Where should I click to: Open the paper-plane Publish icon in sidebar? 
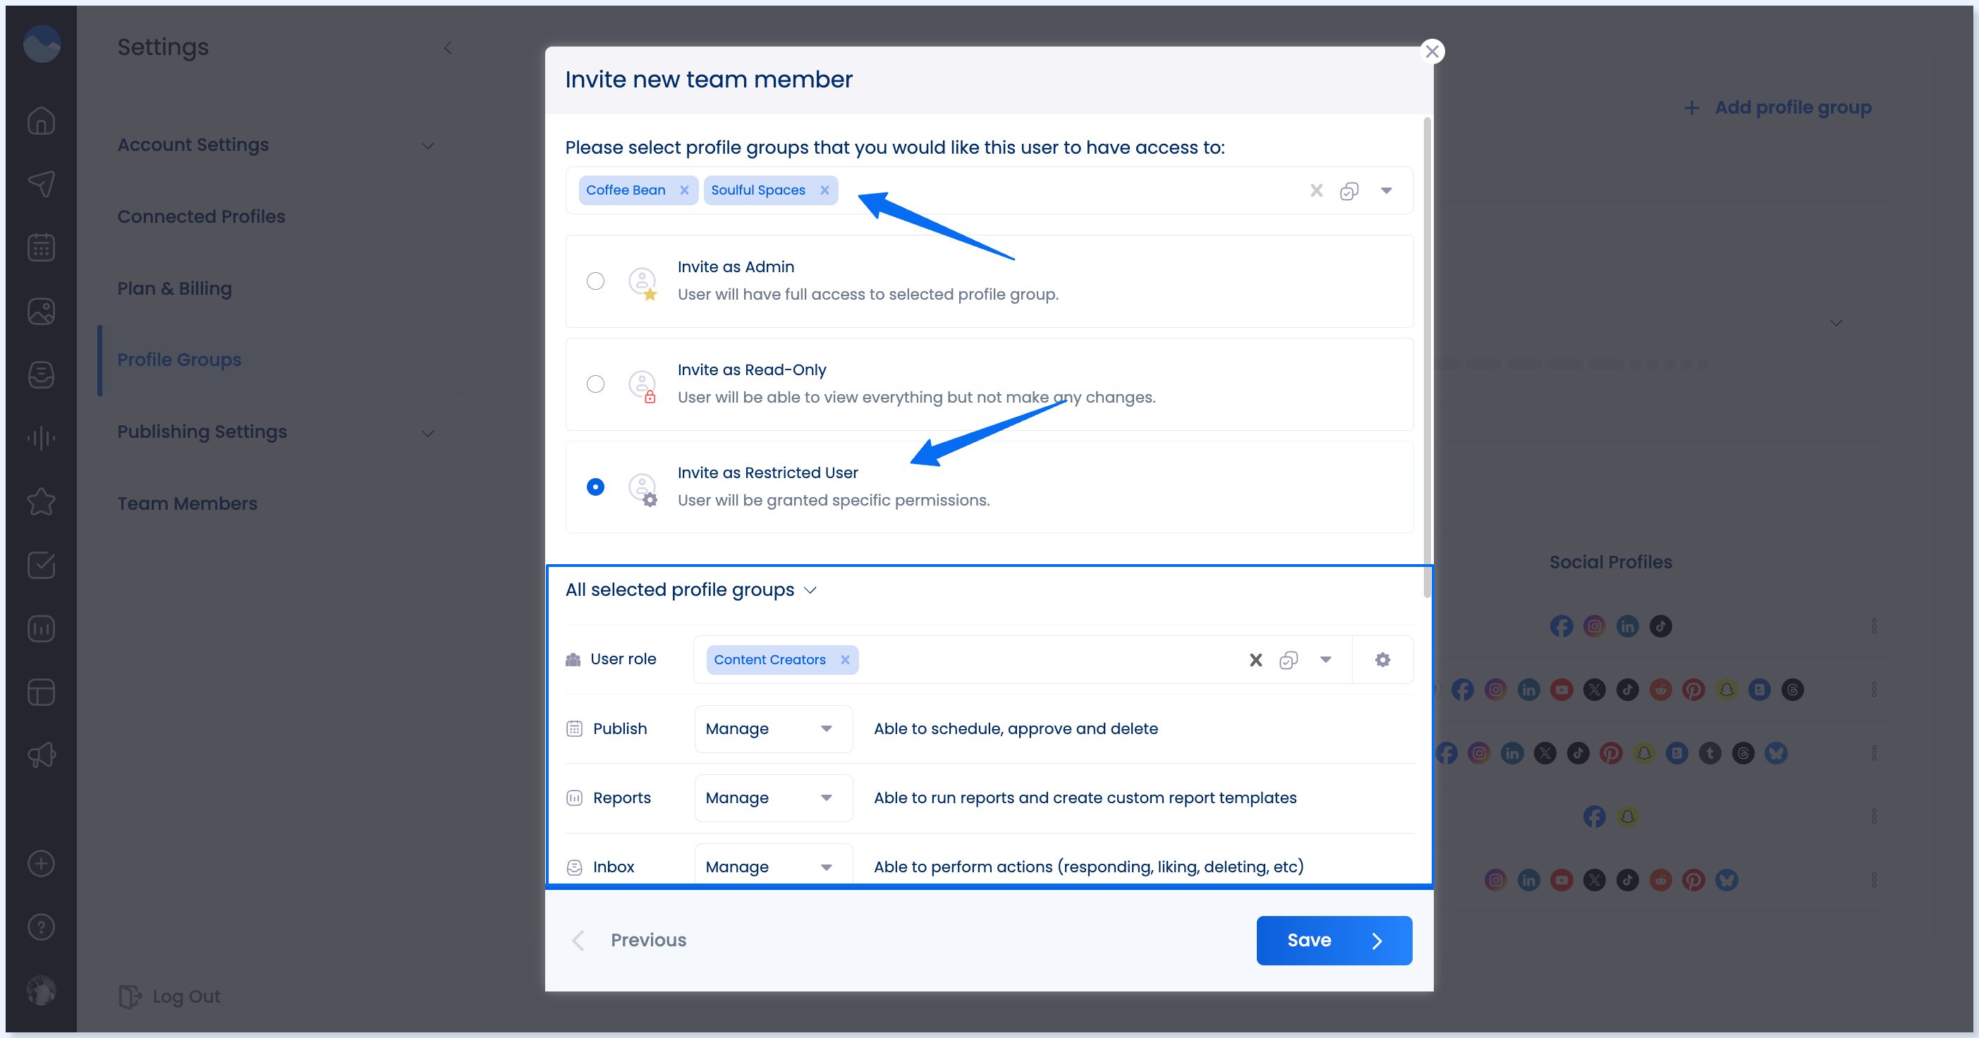(42, 183)
